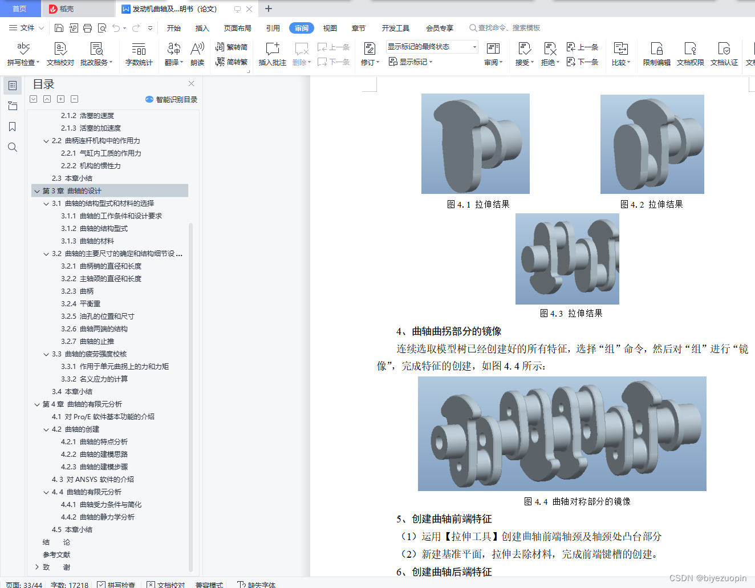Switch to the 章节 tab
Image resolution: width=755 pixels, height=588 pixels.
(x=358, y=28)
